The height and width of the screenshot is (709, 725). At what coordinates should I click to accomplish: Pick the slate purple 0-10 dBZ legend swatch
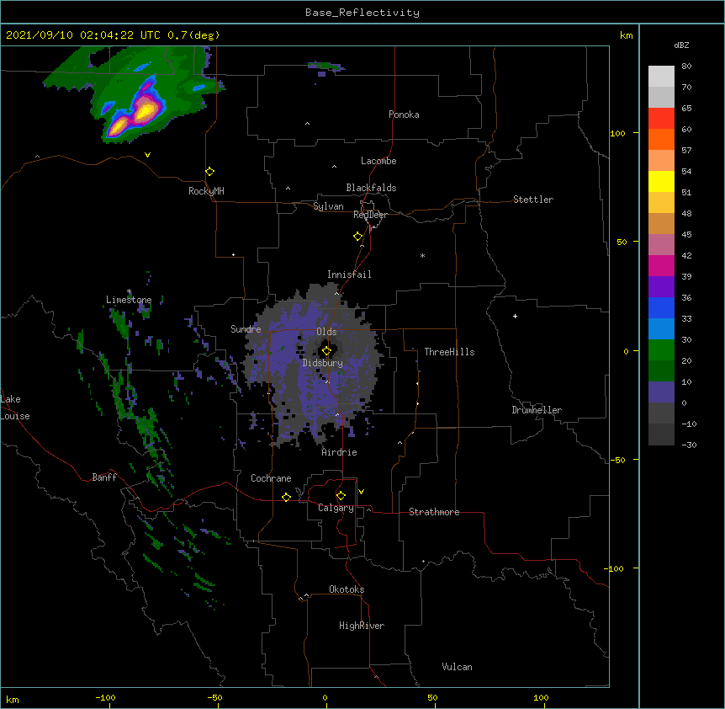coord(661,392)
